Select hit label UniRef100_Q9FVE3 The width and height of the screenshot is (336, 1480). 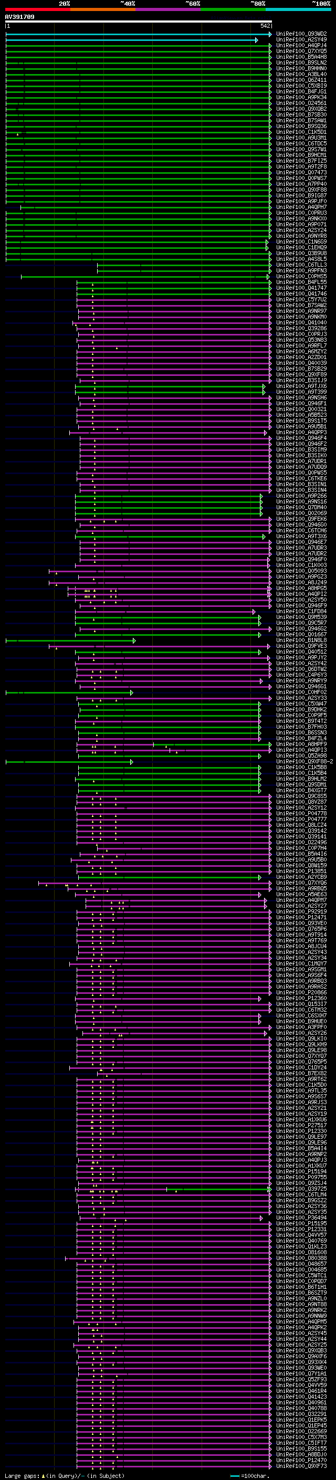click(x=301, y=646)
